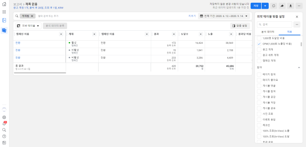This screenshot has width=306, height=147.
Task: Open the top-right more options ellipsis
Action: (299, 6)
